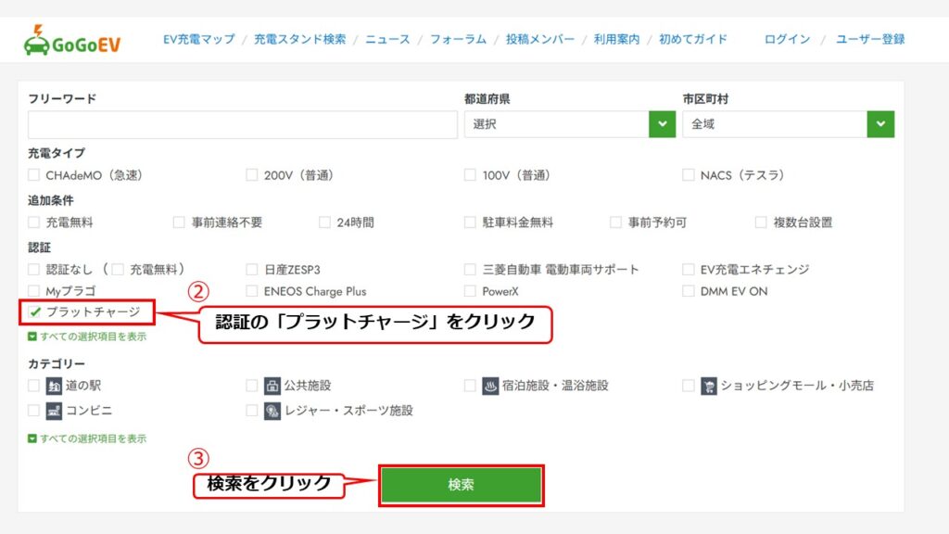Image resolution: width=949 pixels, height=534 pixels.
Task: Open the ニュース navigation item
Action: (387, 39)
